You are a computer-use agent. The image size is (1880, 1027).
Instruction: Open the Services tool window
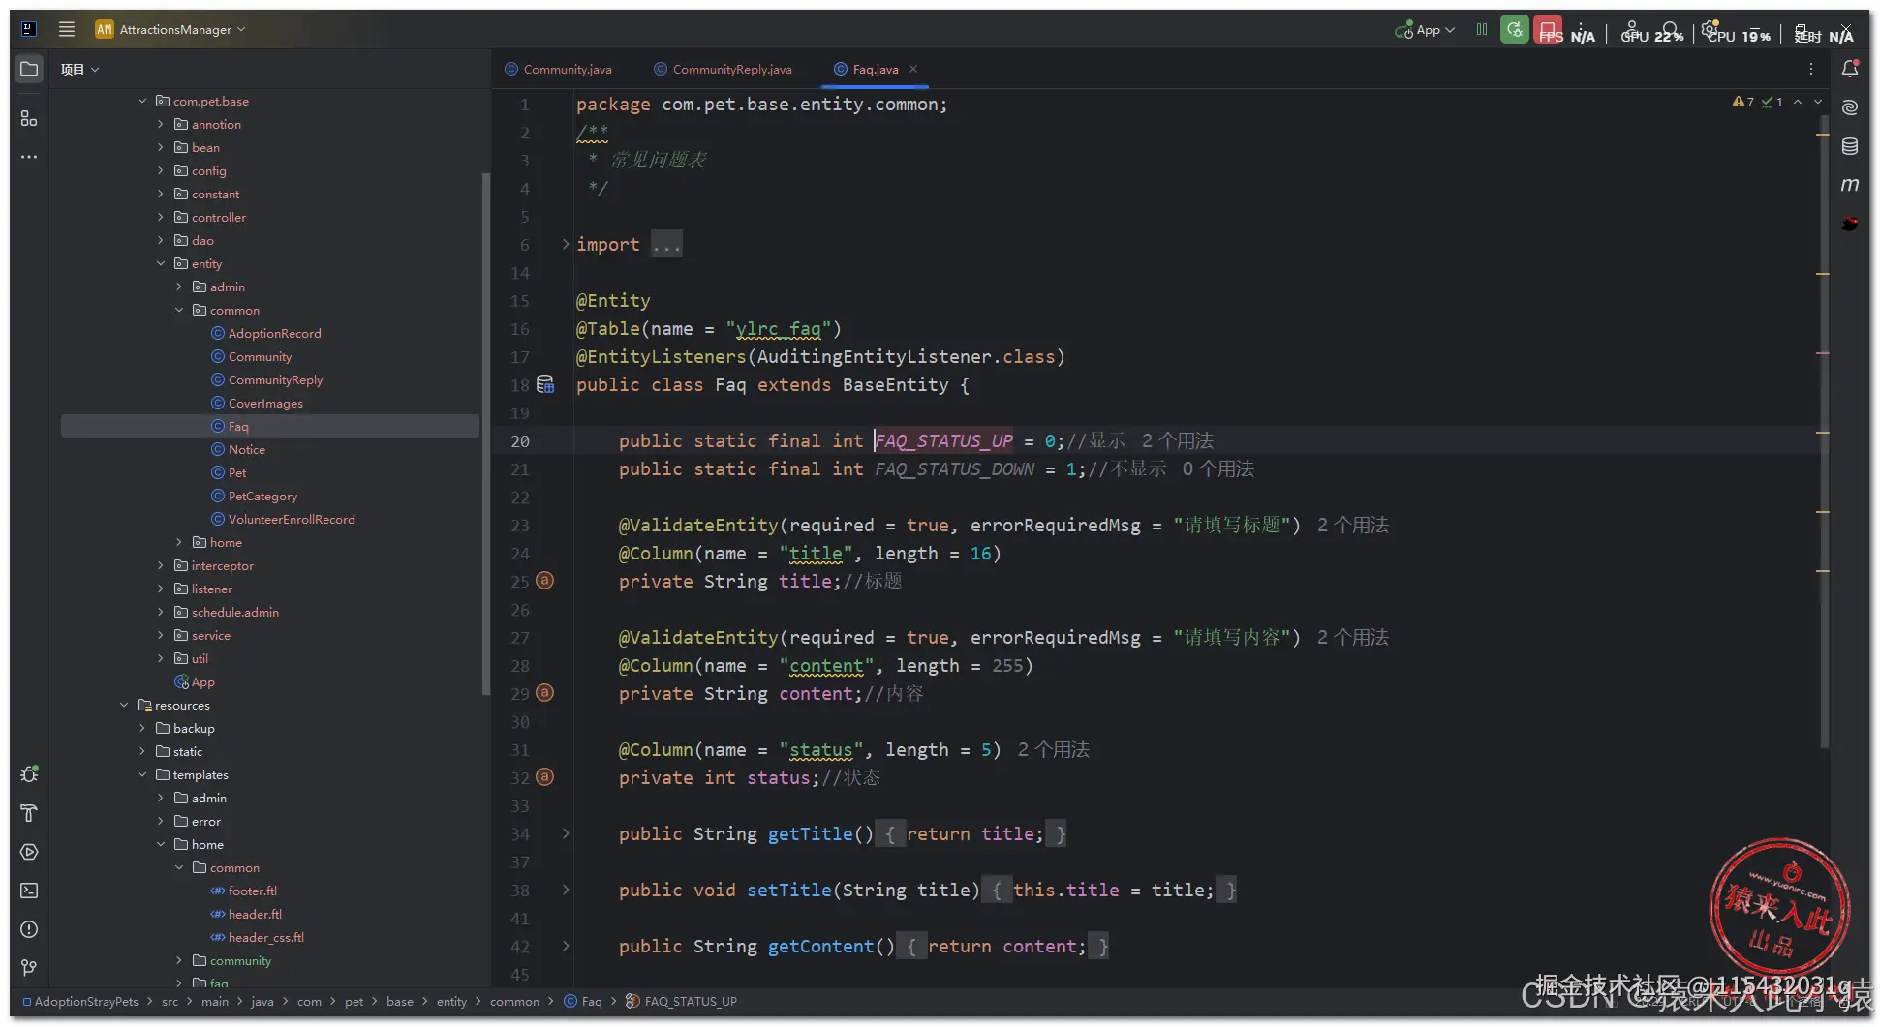point(29,852)
